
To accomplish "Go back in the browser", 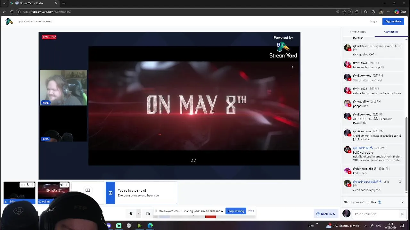I will tap(4, 12).
